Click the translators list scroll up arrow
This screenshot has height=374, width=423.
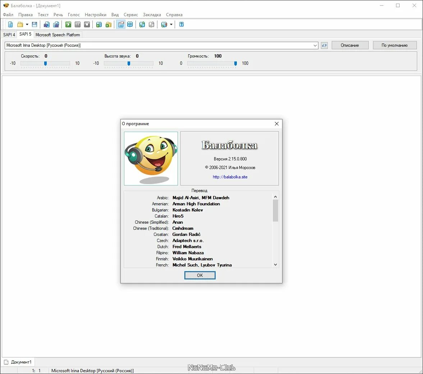pos(275,197)
